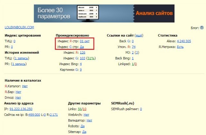Screen dimensions: 206x135
Task: Click the Я.Каталог 'Нет' link
Action: pos(25,86)
